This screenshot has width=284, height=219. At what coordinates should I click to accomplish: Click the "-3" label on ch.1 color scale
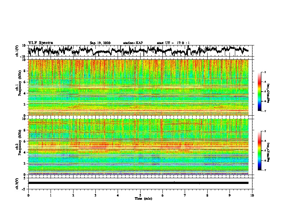pos(264,72)
